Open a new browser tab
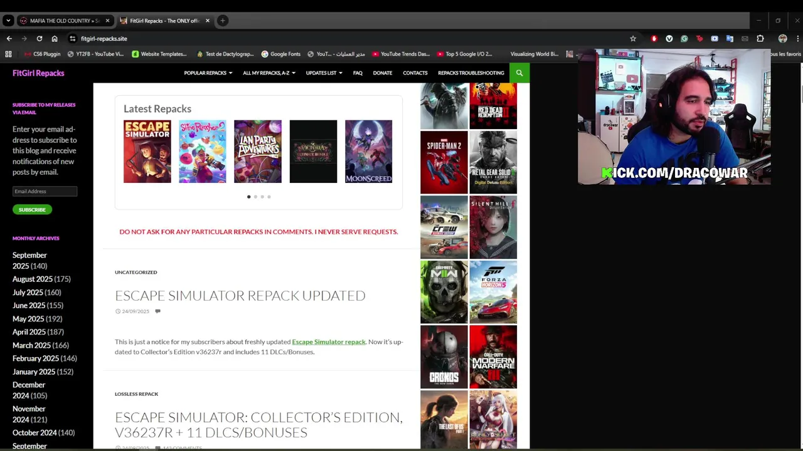The image size is (803, 451). pyautogui.click(x=223, y=21)
